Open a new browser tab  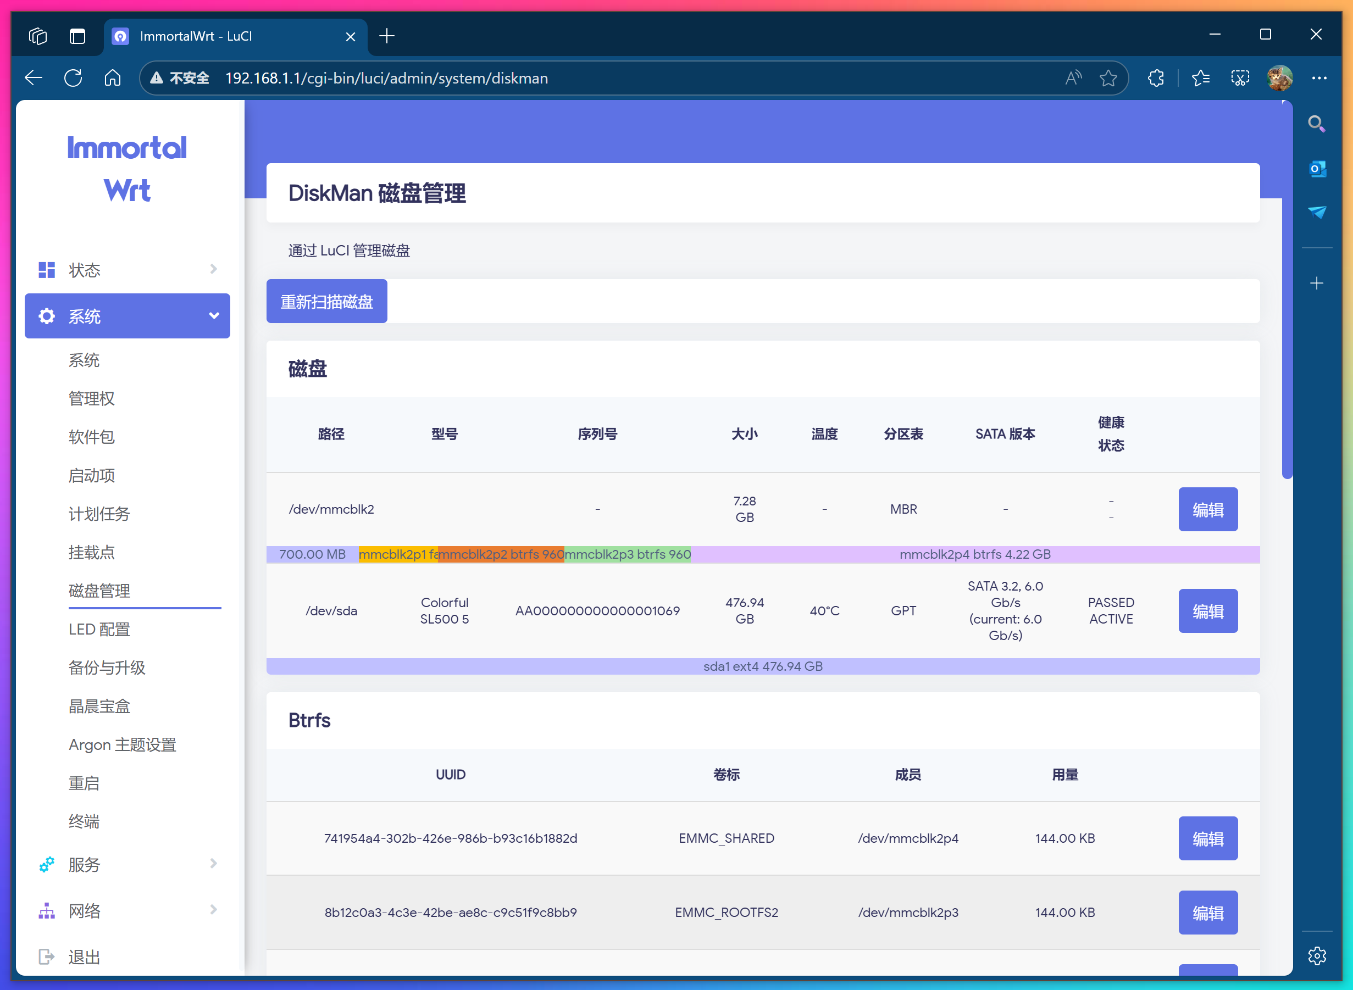tap(387, 36)
